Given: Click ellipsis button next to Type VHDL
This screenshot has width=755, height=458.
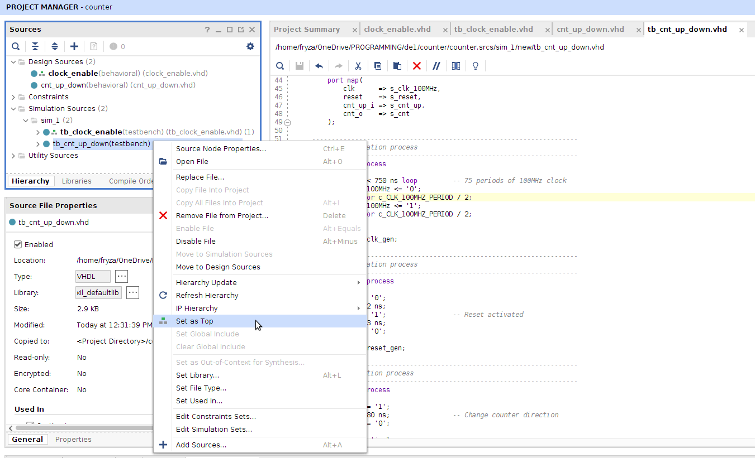Looking at the screenshot, I should 121,276.
